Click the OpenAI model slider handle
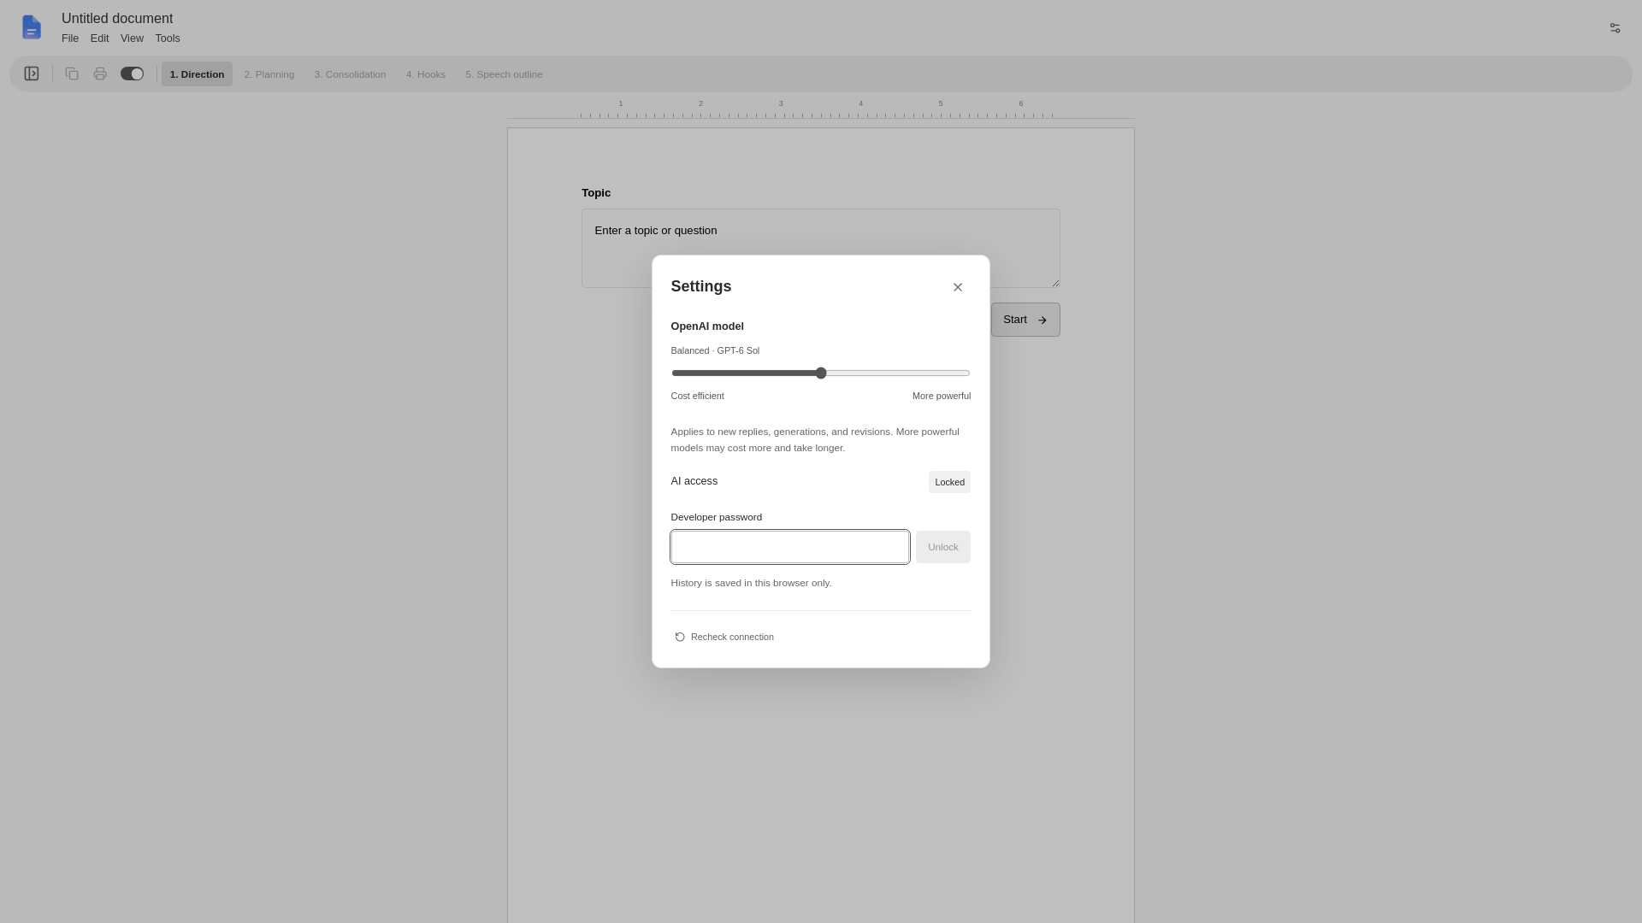This screenshot has height=923, width=1642. click(821, 373)
